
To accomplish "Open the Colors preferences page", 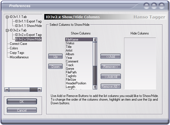I will pos(14,48).
